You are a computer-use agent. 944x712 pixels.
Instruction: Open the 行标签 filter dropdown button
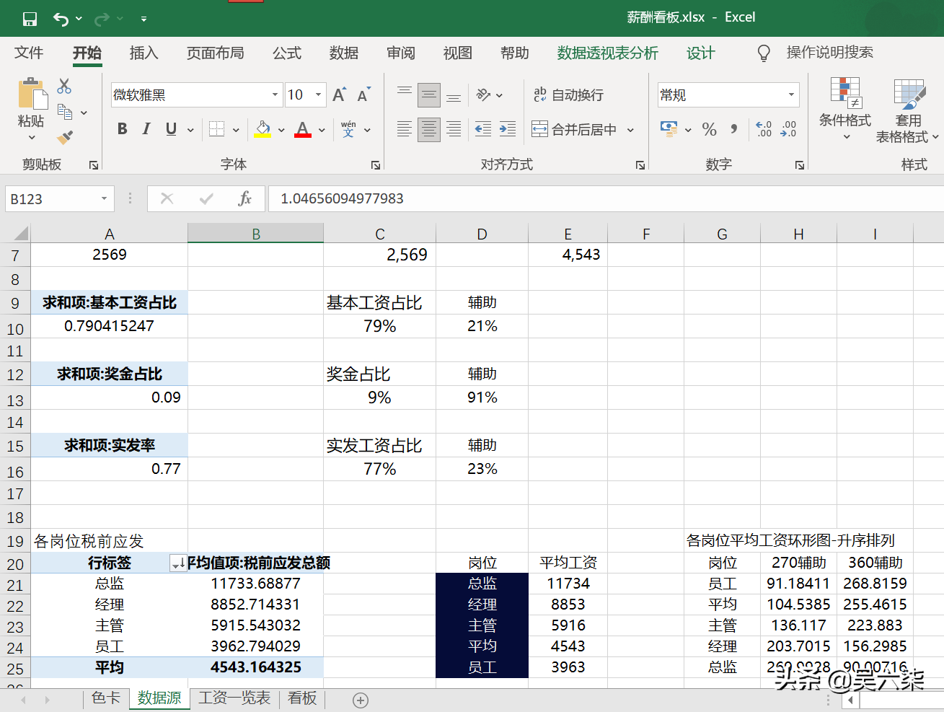pos(178,563)
